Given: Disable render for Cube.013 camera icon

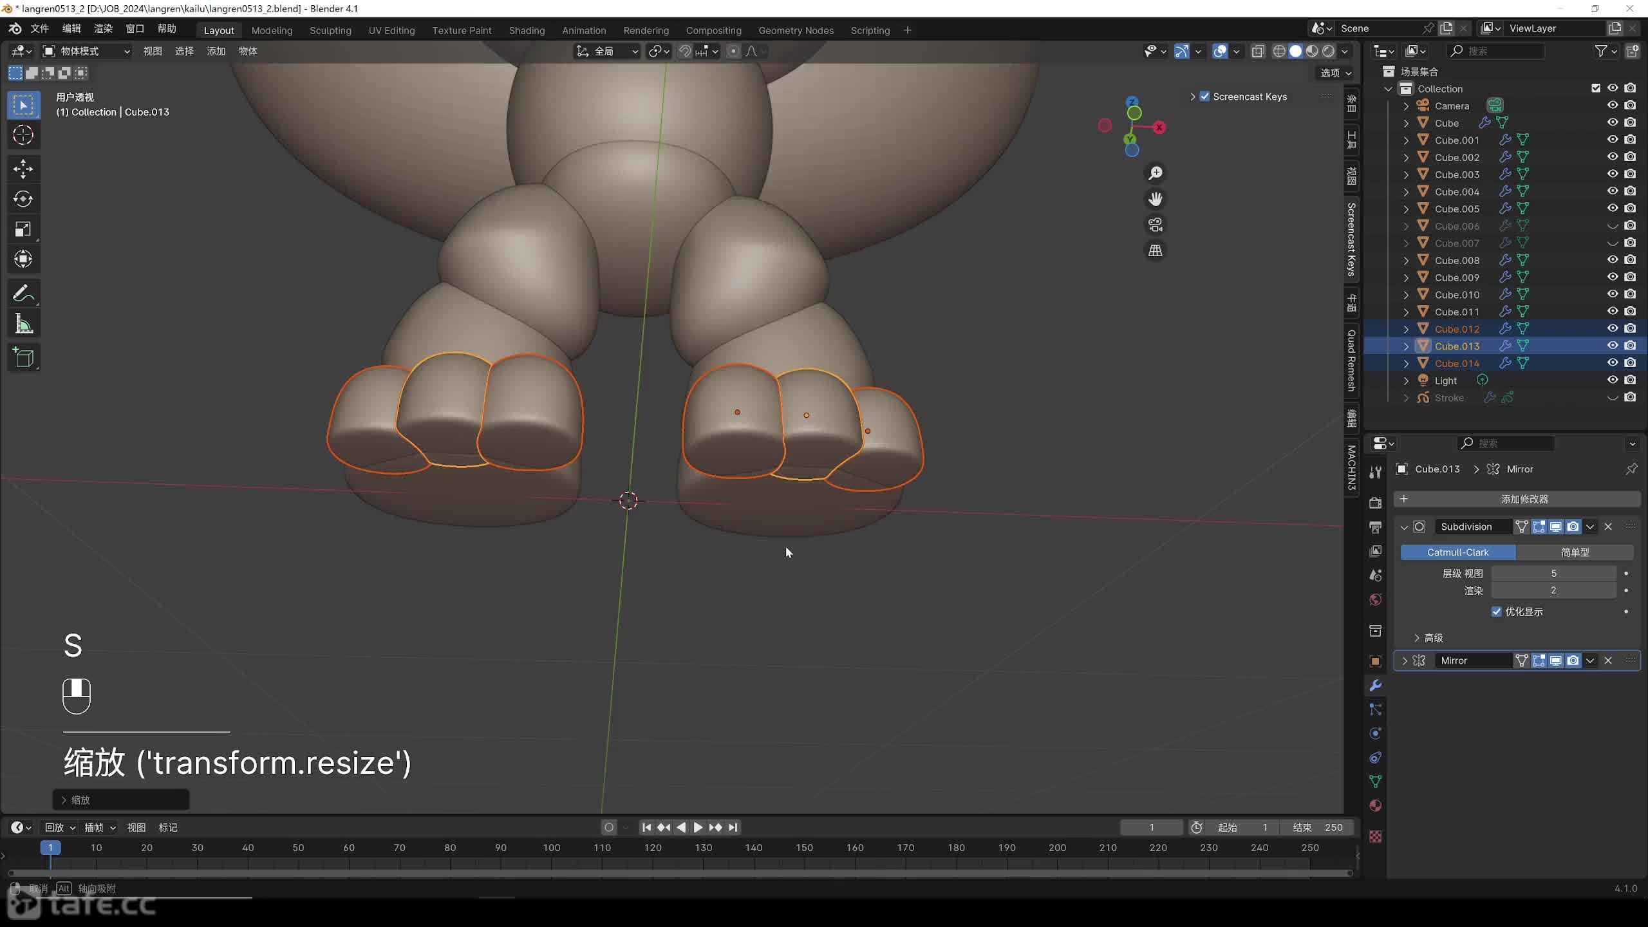Looking at the screenshot, I should point(1630,346).
